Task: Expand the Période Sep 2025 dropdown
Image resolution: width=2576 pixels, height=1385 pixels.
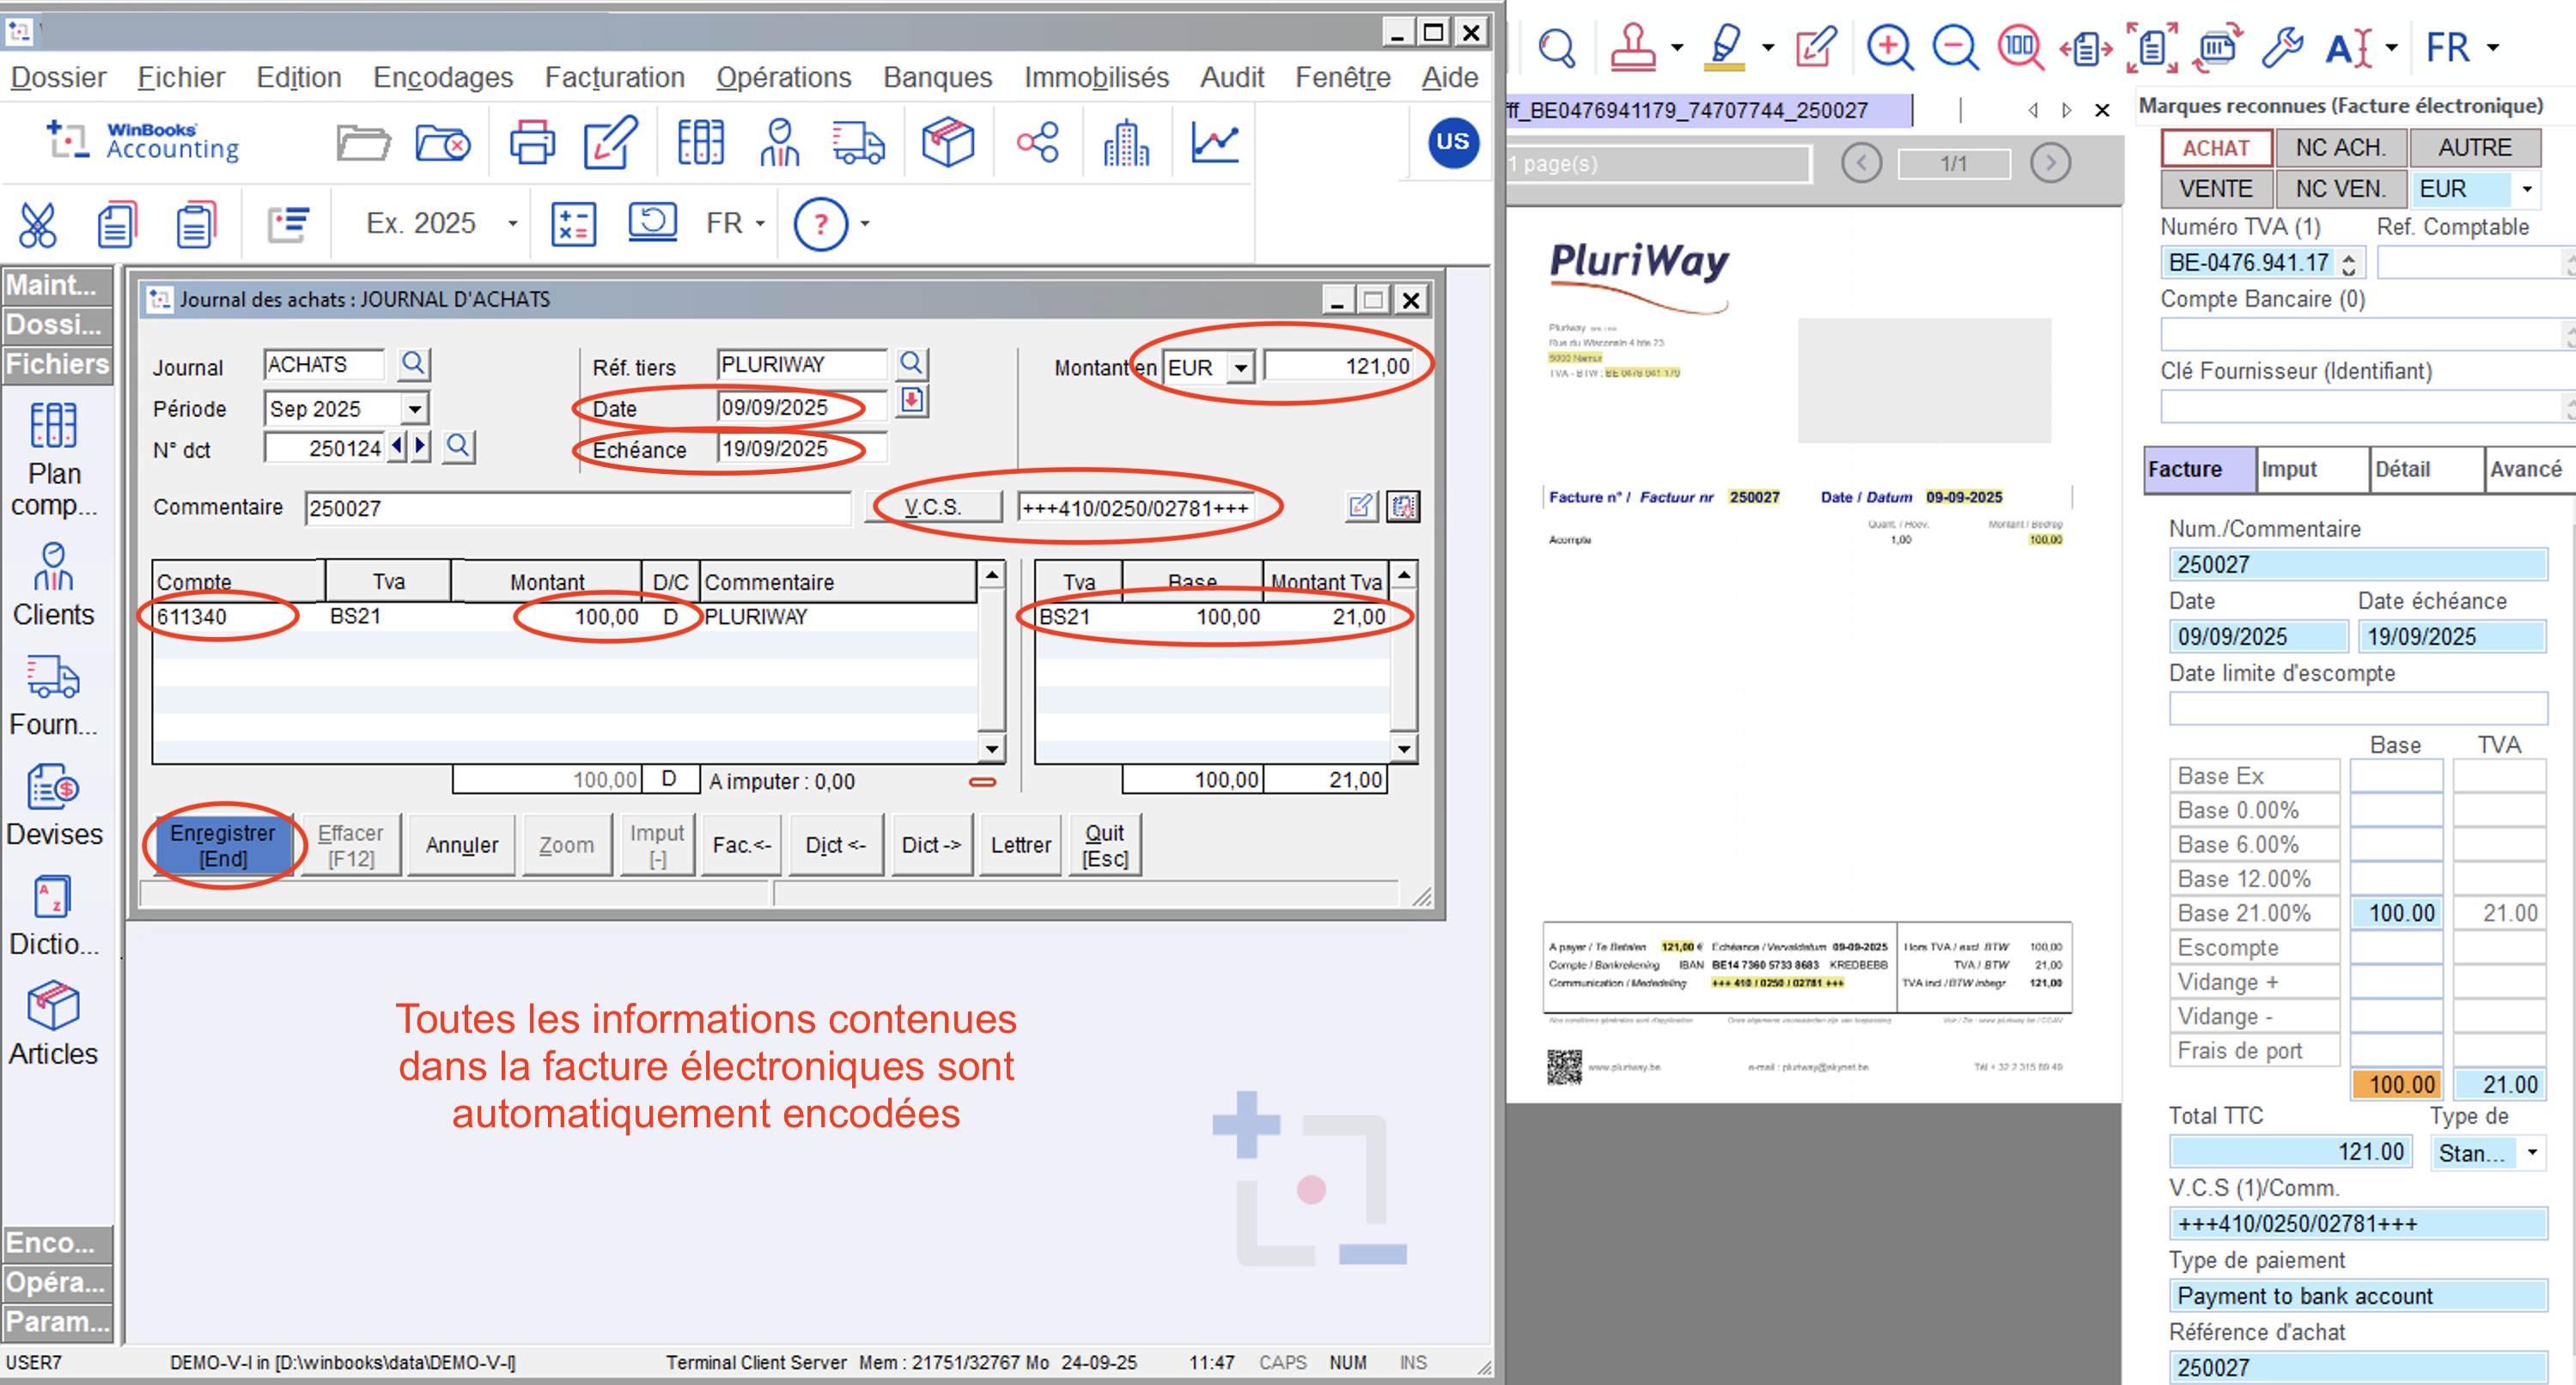Action: pos(414,408)
